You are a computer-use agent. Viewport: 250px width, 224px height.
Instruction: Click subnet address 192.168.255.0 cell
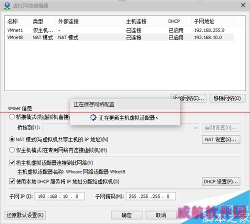coord(209,30)
